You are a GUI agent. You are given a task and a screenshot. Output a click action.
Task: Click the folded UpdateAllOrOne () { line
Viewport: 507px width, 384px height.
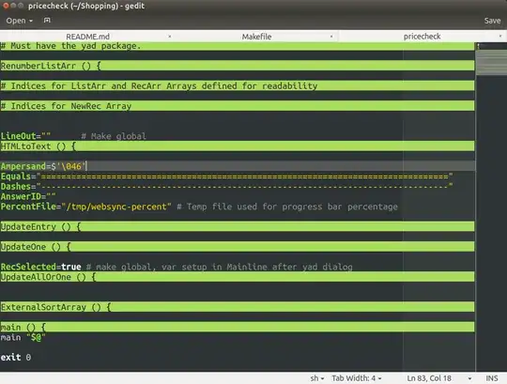tap(238, 277)
